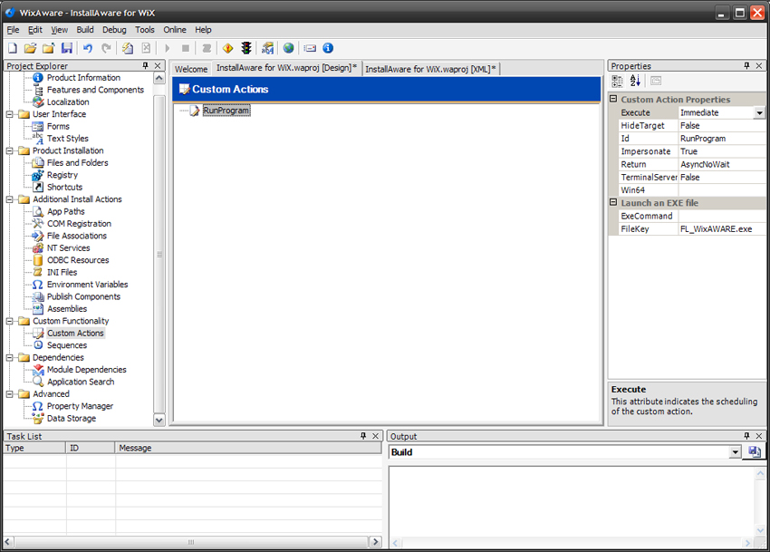Click Project Explorer scroll up arrow

159,78
